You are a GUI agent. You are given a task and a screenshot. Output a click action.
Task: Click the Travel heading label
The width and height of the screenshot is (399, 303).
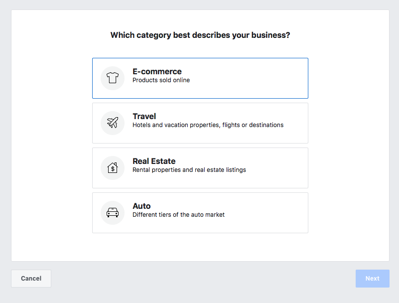144,116
